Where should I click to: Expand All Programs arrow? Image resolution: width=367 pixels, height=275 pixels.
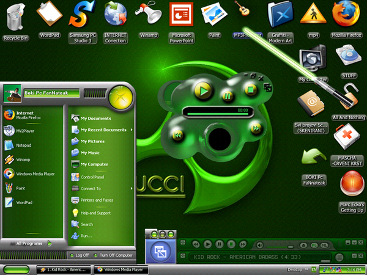50,243
